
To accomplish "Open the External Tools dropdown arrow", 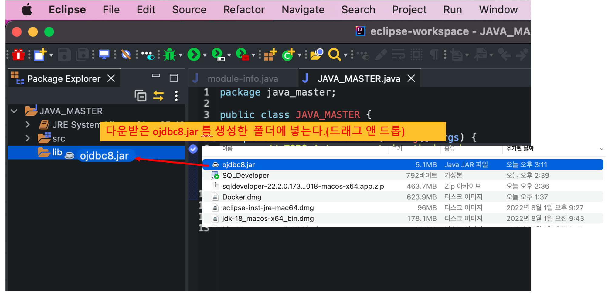I will tap(253, 55).
